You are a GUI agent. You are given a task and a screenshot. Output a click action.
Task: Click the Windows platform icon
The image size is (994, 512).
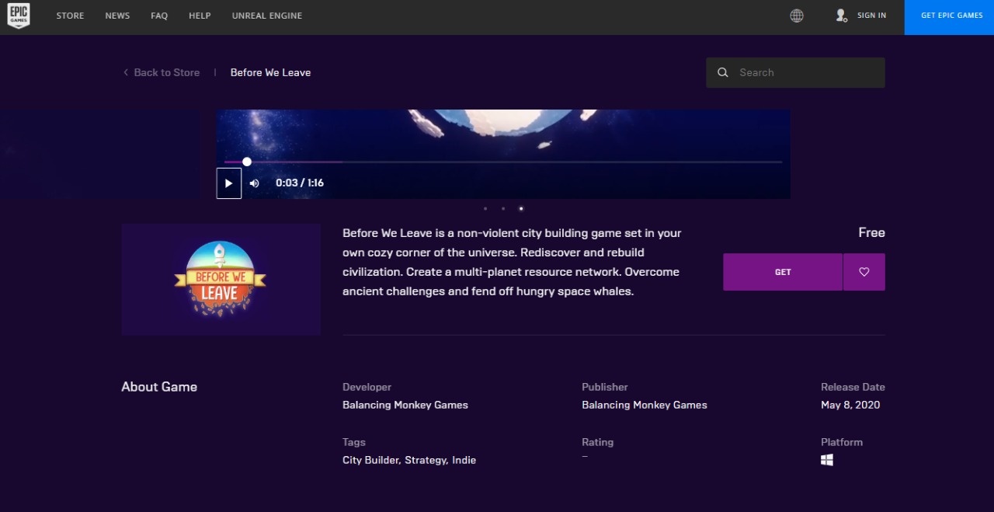pyautogui.click(x=827, y=460)
